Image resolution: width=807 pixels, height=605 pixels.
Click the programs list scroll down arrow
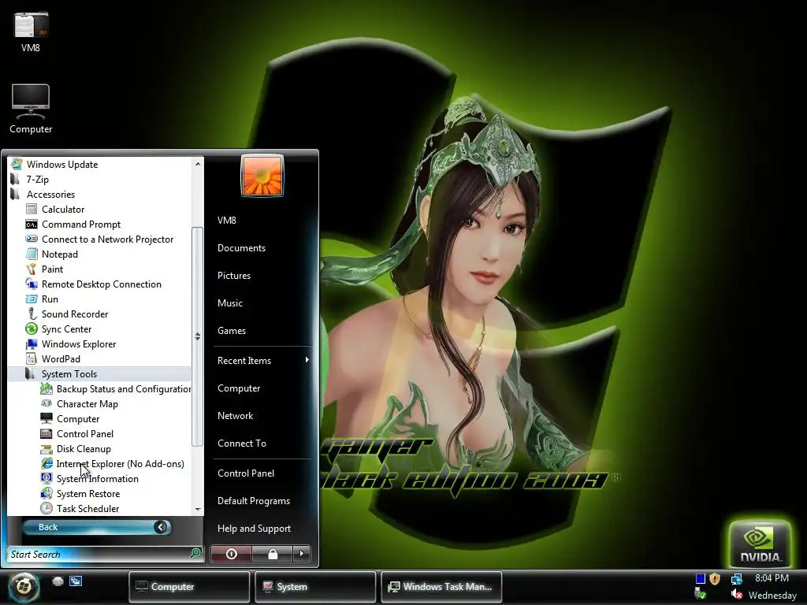tap(198, 510)
